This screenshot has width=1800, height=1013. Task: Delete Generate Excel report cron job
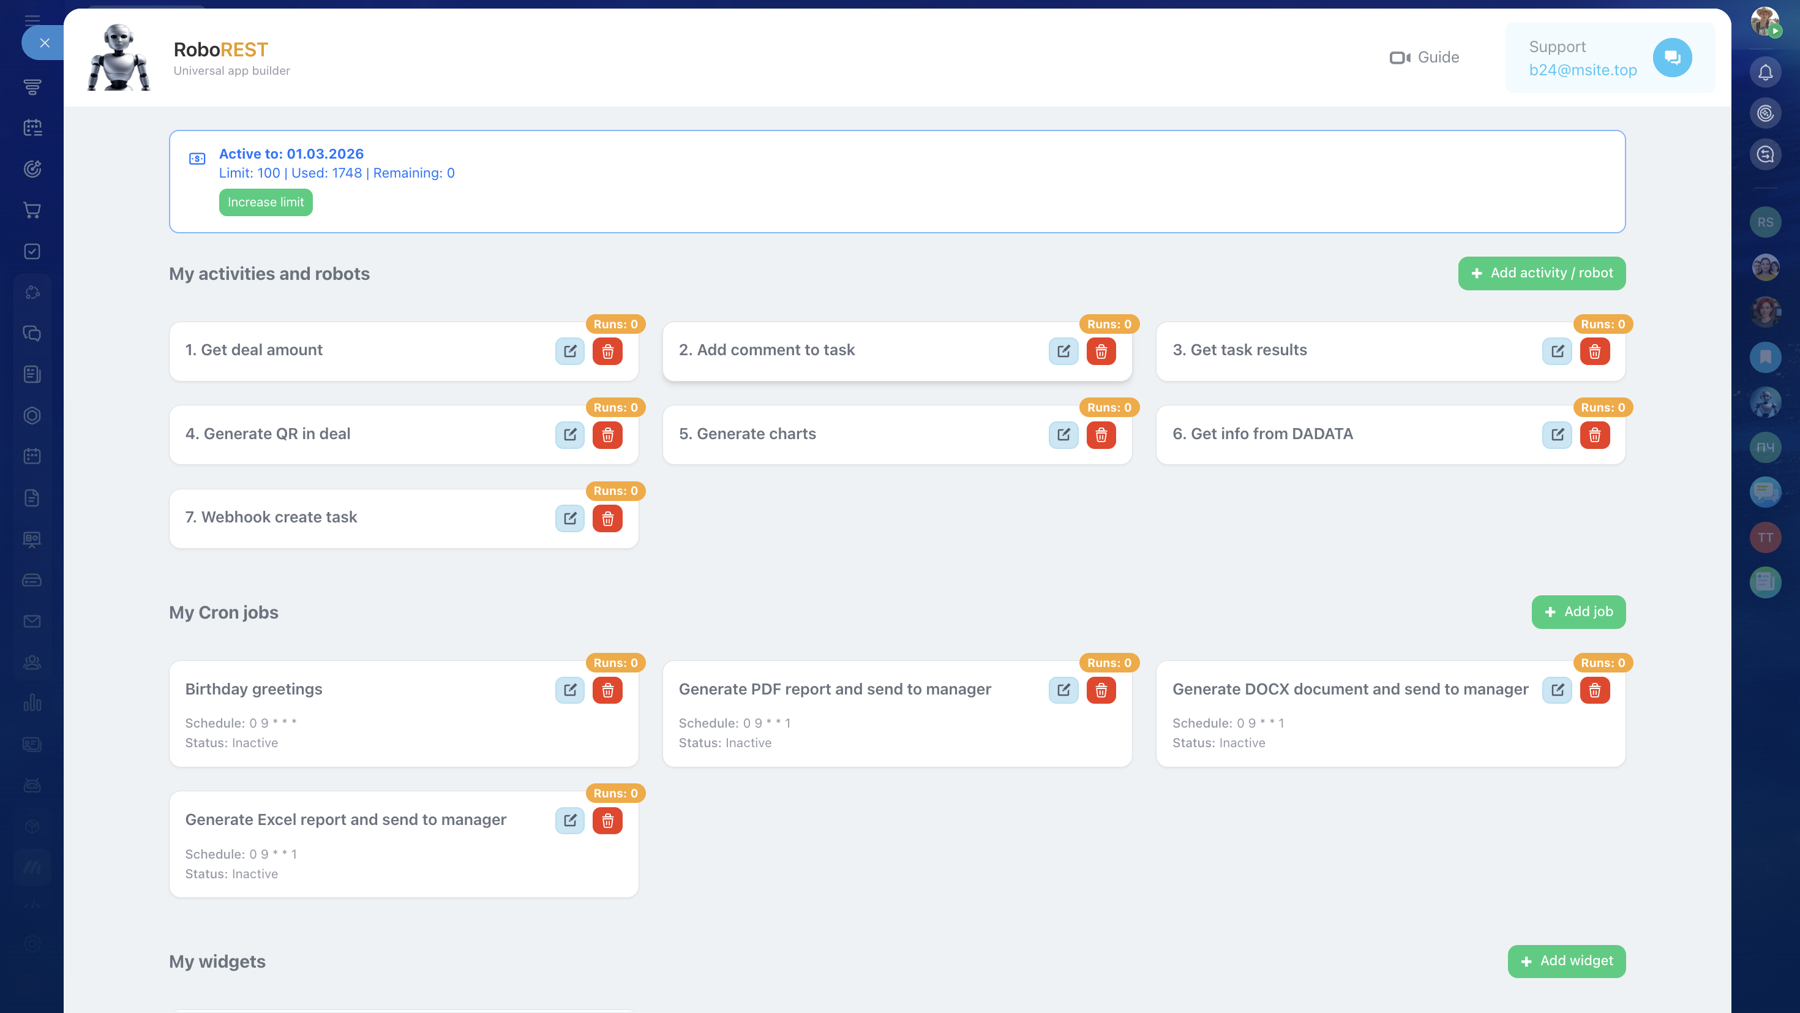coord(607,821)
